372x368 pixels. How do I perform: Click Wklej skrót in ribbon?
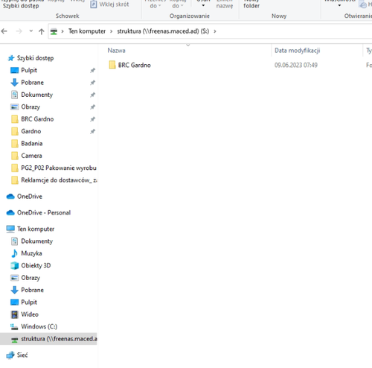coord(109,4)
